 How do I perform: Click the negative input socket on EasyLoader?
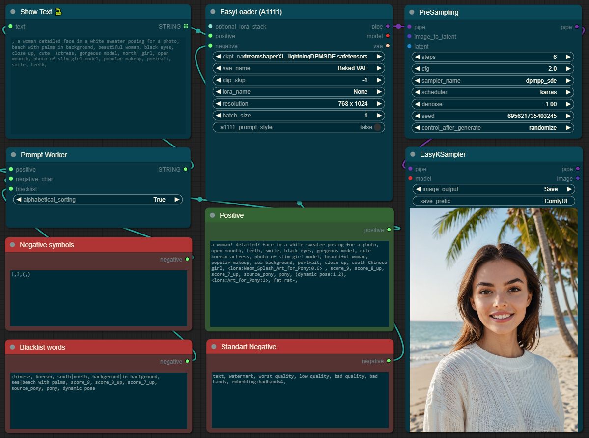(210, 46)
